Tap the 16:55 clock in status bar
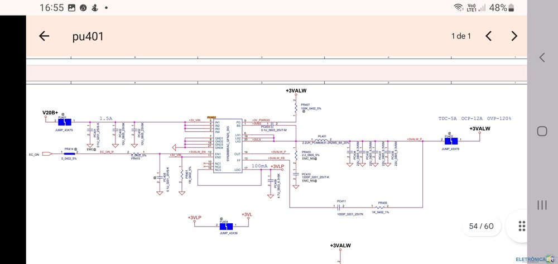 [x=52, y=8]
